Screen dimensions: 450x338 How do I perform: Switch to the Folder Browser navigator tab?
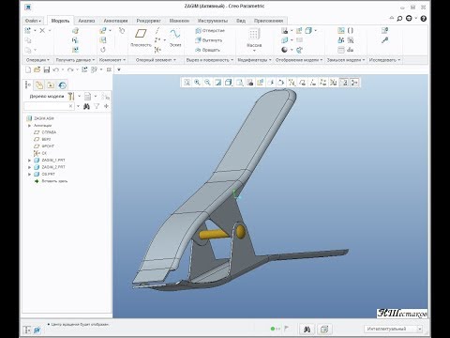[x=39, y=84]
